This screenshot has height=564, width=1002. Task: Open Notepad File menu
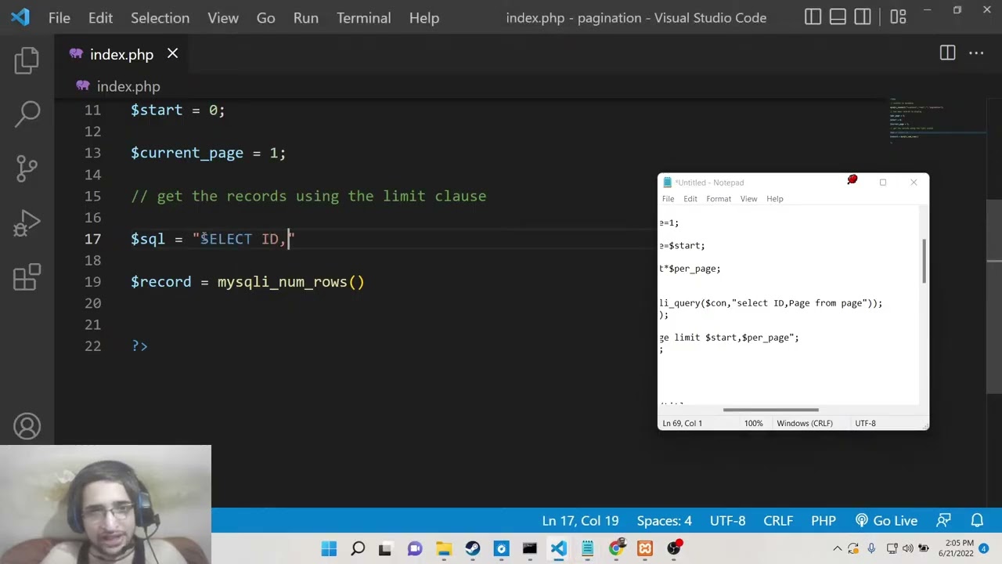668,199
